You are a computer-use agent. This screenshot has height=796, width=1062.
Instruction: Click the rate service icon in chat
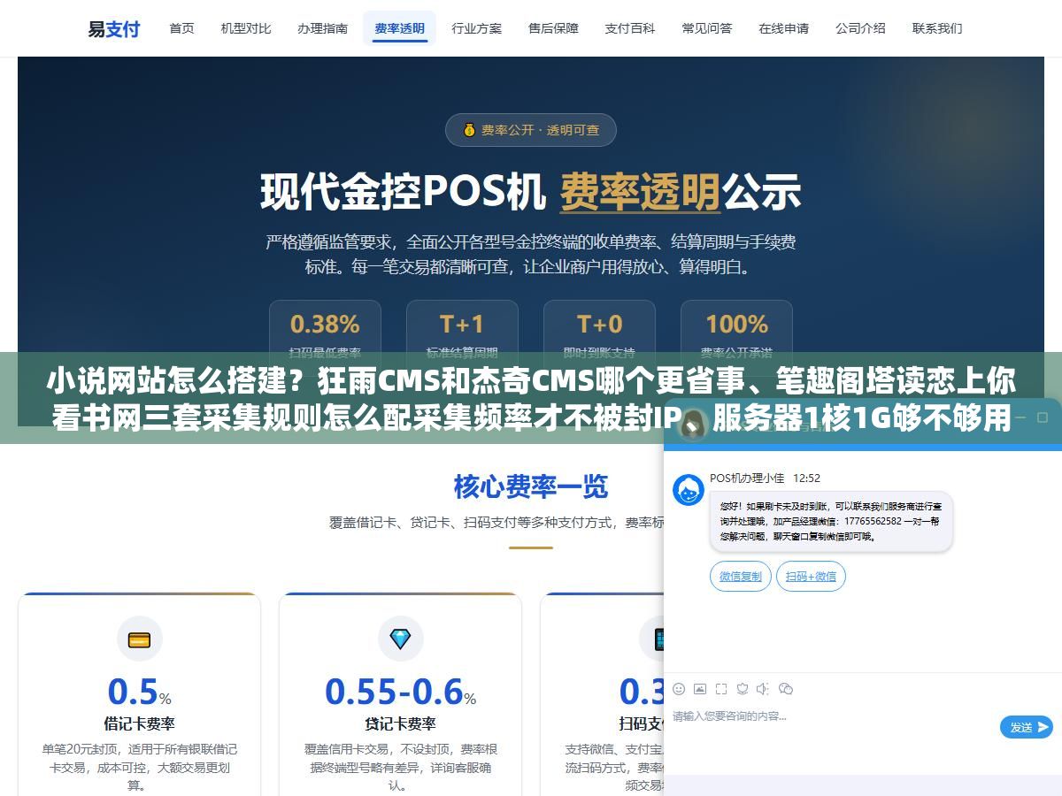pos(743,688)
